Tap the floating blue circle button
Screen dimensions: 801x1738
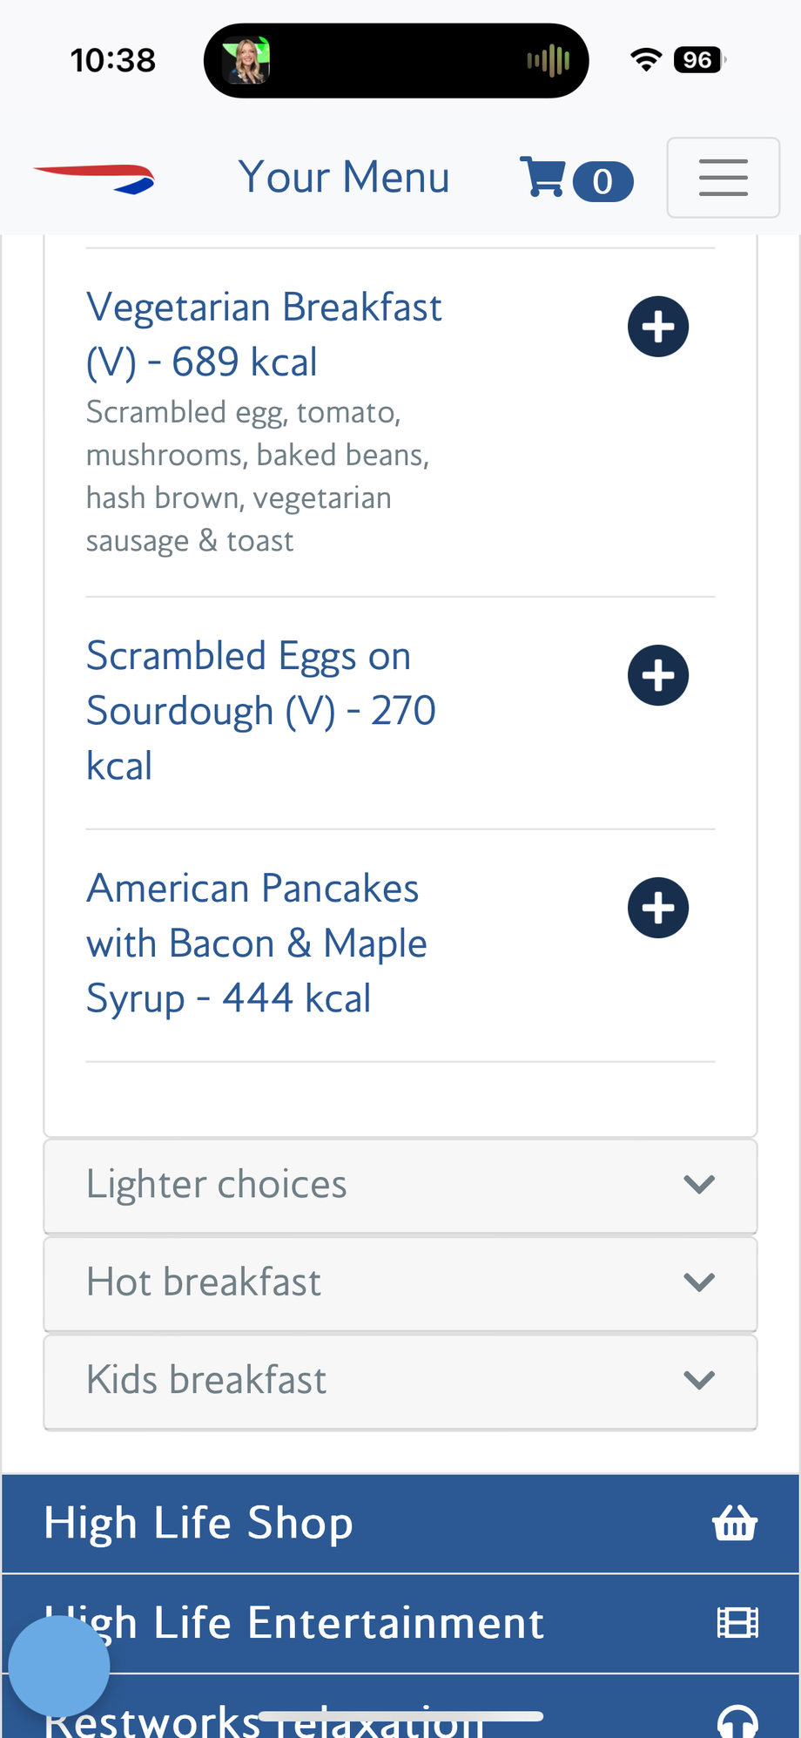(59, 1667)
